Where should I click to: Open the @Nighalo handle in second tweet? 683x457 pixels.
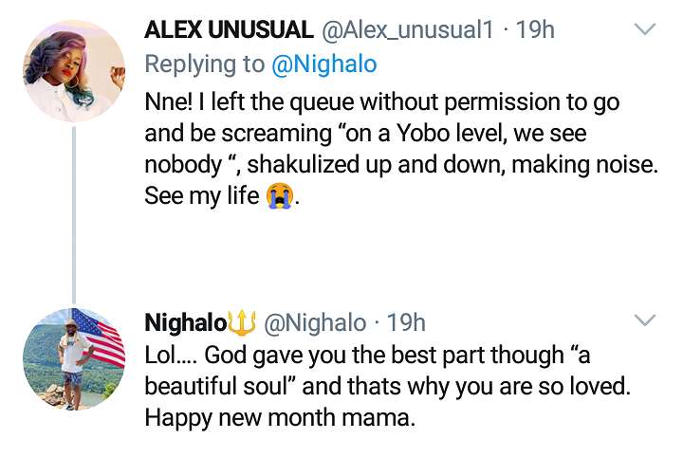(x=312, y=323)
